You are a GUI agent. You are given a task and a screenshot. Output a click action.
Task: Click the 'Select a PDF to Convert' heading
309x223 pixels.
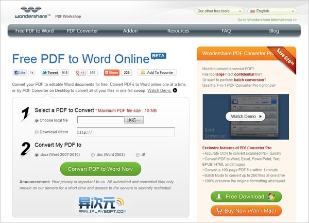pos(64,110)
